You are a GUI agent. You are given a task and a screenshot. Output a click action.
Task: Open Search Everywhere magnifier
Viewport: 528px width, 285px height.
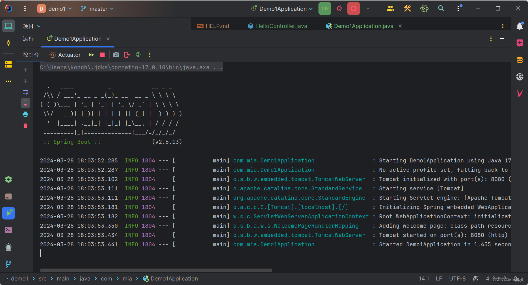441,8
